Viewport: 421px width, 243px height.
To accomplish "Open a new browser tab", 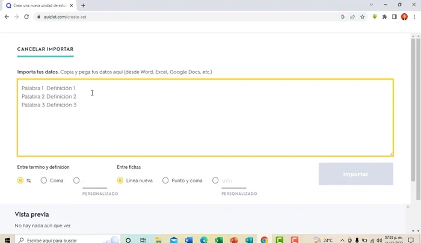I will pos(83,5).
